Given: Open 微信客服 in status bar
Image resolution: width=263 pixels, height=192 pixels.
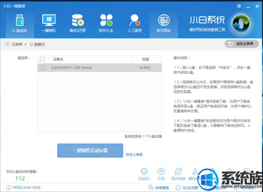Looking at the screenshot, I should [x=159, y=188].
